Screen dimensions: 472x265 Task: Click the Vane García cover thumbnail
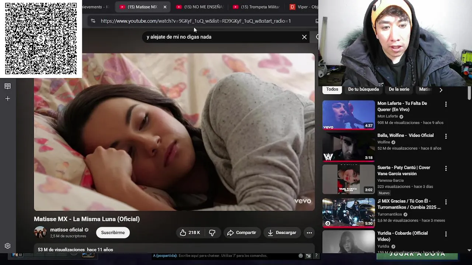[x=348, y=179]
